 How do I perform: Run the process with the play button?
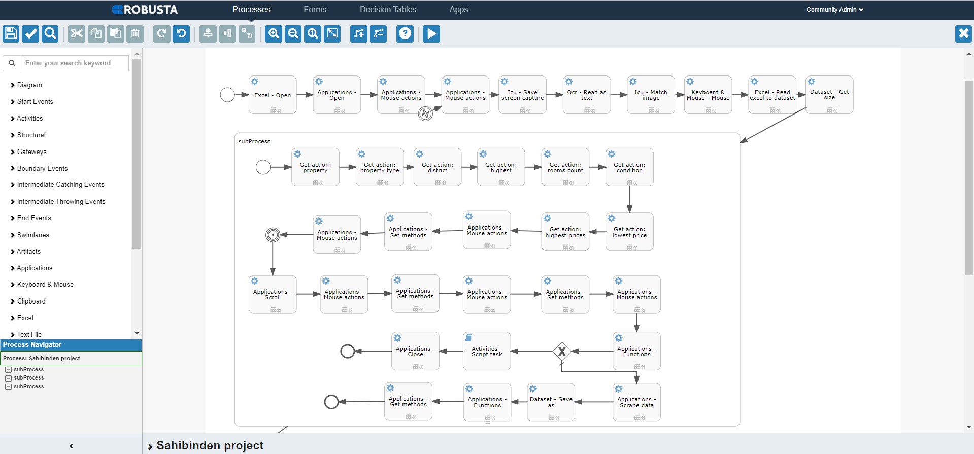pos(431,34)
